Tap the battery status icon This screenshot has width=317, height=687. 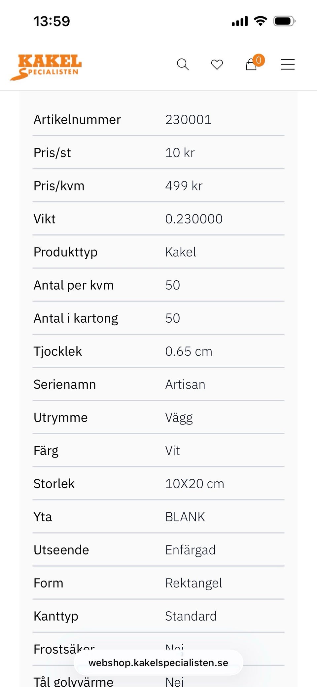[x=284, y=21]
